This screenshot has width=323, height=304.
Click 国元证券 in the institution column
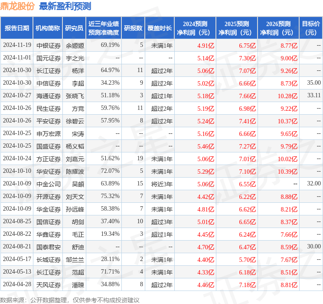click(49, 58)
